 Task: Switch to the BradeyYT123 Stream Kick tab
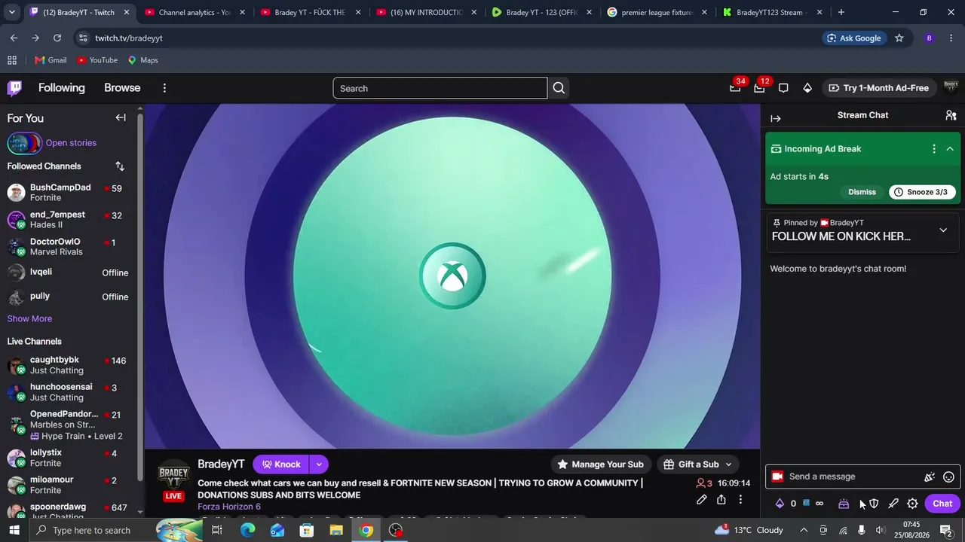click(x=773, y=12)
